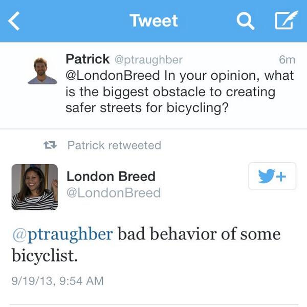Open the bold London Breed name
The image size is (307, 307).
coord(111,176)
